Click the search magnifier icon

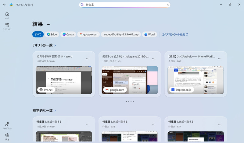pyautogui.click(x=82, y=5)
